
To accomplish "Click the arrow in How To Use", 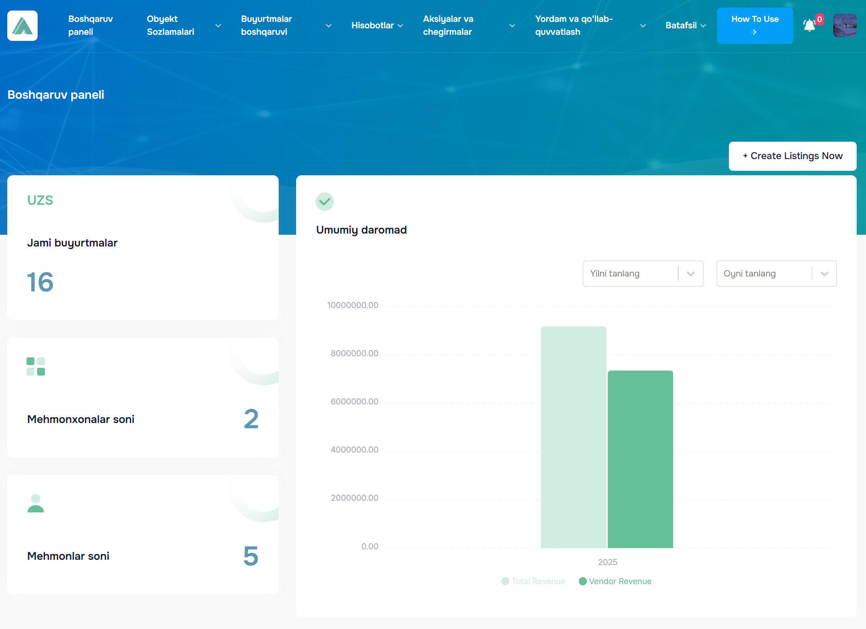I will pyautogui.click(x=754, y=32).
